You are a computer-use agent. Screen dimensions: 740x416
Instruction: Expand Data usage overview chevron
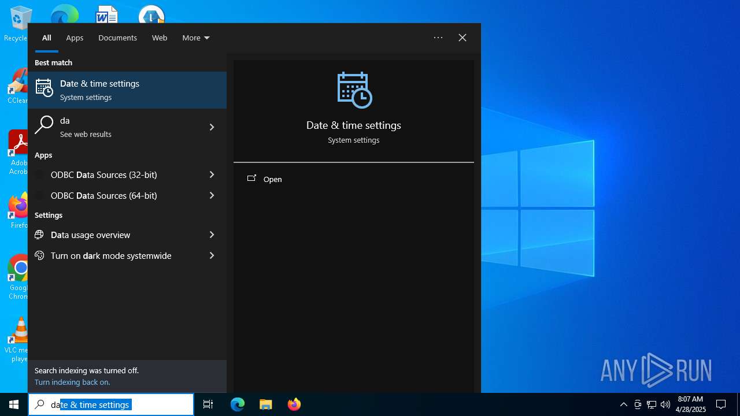212,235
